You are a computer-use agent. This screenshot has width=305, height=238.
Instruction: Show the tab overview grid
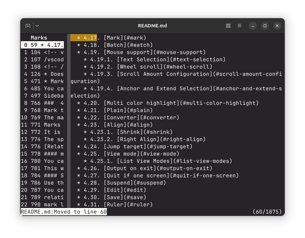[228, 26]
